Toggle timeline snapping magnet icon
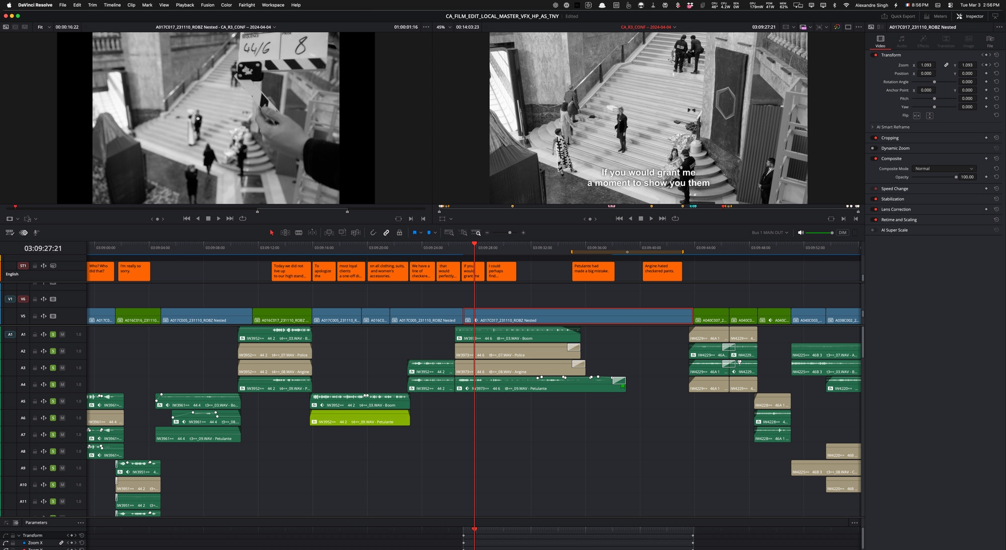Viewport: 1006px width, 550px height. [x=373, y=233]
